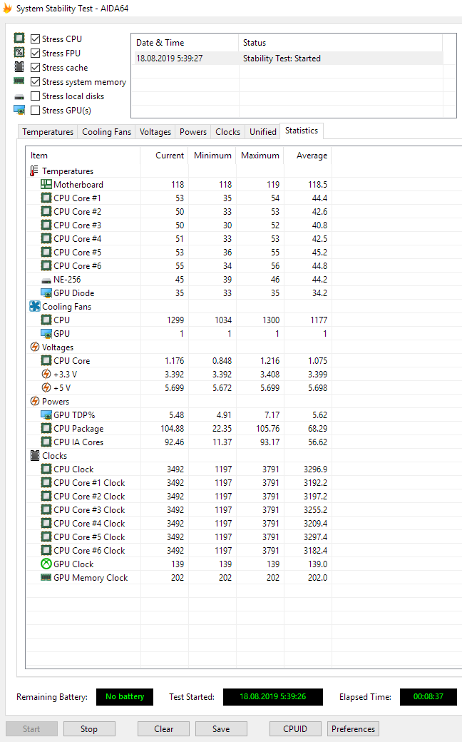Click the Minimum column header
462x742 pixels.
[x=212, y=156]
